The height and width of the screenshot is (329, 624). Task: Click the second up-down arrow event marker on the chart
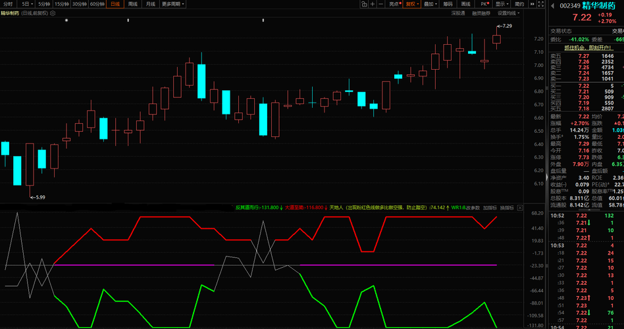(x=263, y=20)
